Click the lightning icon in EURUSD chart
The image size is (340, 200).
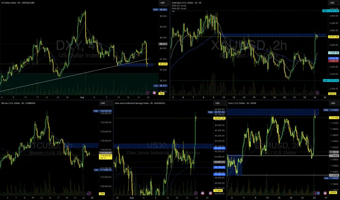coord(315,193)
